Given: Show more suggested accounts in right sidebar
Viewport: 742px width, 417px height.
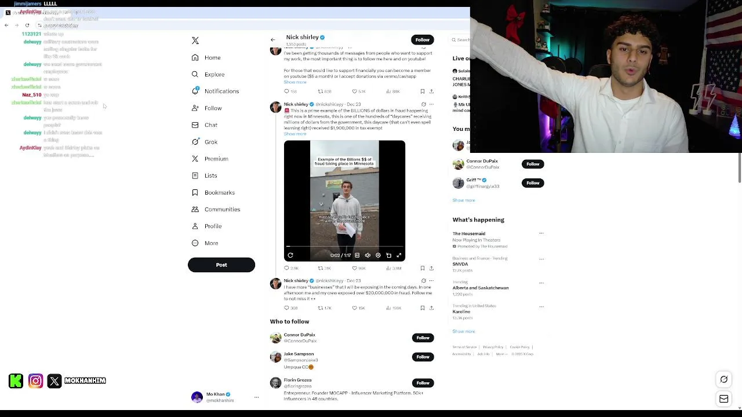Looking at the screenshot, I should (464, 200).
